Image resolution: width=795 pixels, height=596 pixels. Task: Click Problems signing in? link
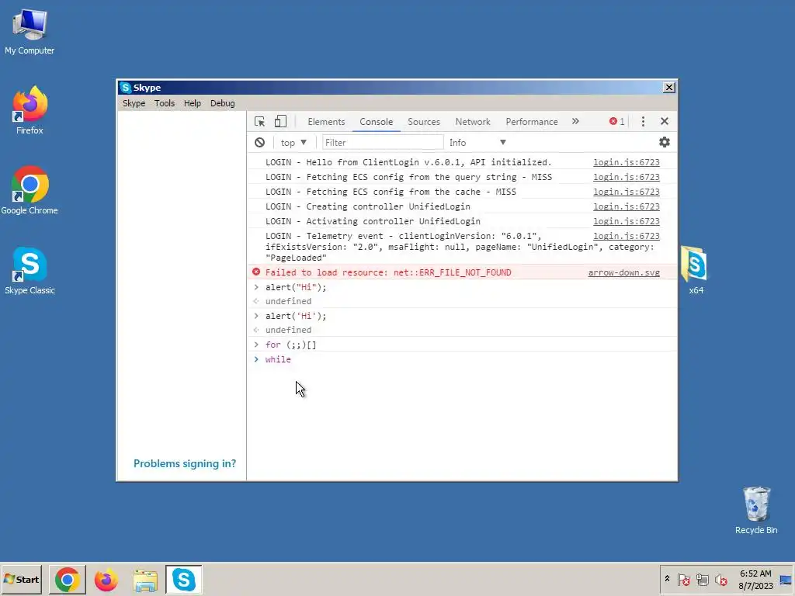(185, 463)
